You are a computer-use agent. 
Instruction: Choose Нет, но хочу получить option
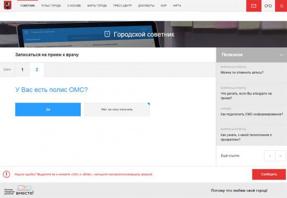(117, 109)
